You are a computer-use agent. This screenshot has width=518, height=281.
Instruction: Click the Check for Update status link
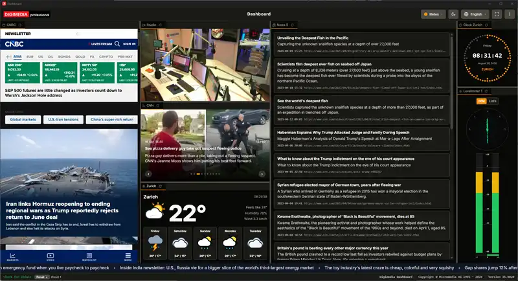pyautogui.click(x=17, y=277)
